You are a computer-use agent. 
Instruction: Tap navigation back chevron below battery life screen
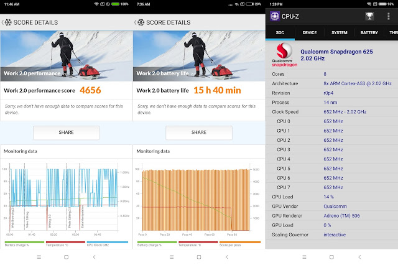227,257
